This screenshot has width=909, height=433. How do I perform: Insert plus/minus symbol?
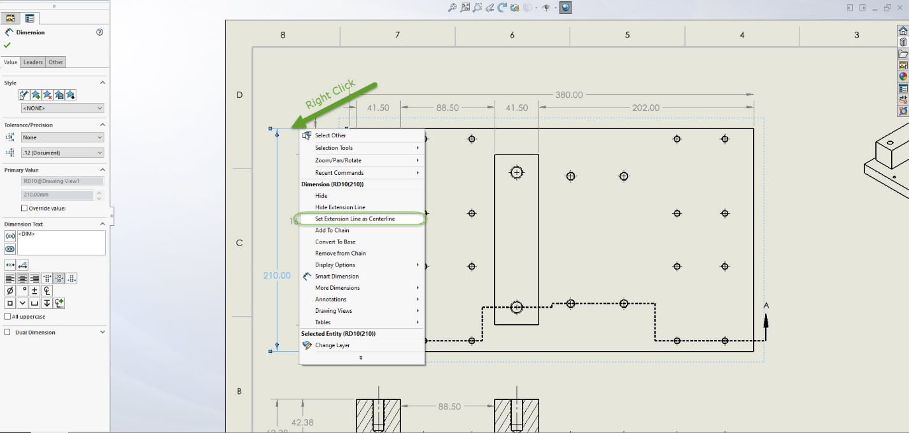pyautogui.click(x=34, y=291)
